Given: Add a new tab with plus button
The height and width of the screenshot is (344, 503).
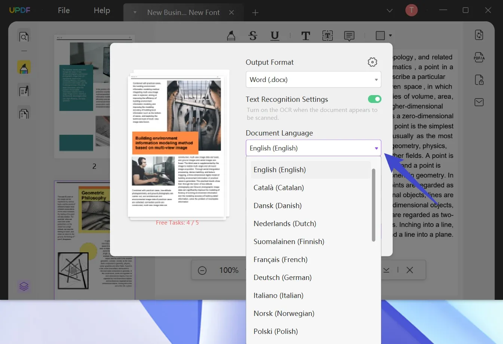Looking at the screenshot, I should [255, 13].
